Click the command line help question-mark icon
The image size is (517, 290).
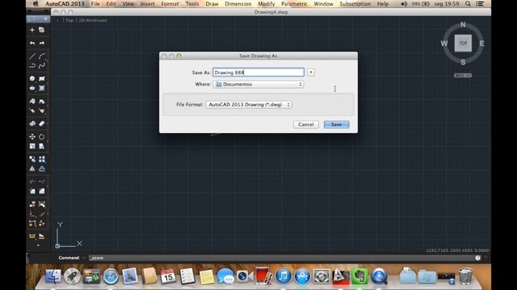[477, 258]
